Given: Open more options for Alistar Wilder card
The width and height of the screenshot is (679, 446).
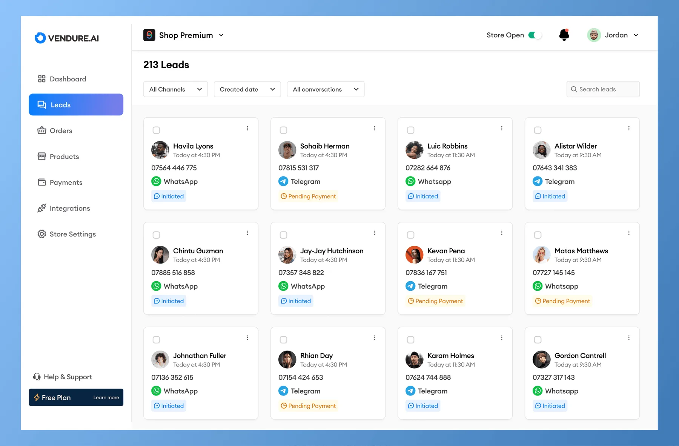Looking at the screenshot, I should tap(629, 128).
